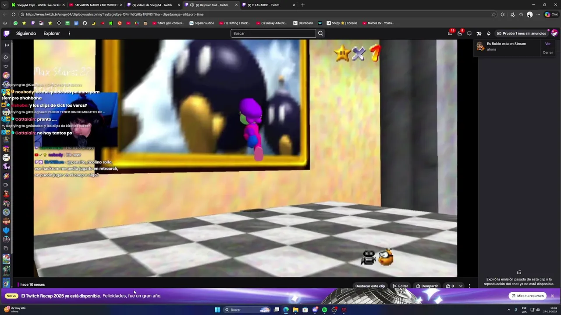Viewport: 561px width, 315px height.
Task: Close the Twitch Recap 2025 banner
Action: point(552,296)
